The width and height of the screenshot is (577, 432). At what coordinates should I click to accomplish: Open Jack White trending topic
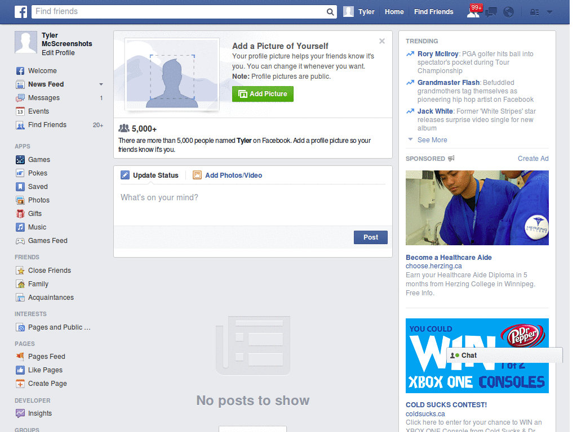435,111
